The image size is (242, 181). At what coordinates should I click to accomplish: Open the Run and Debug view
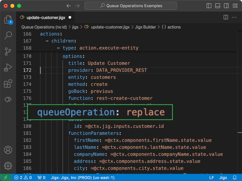[8, 68]
